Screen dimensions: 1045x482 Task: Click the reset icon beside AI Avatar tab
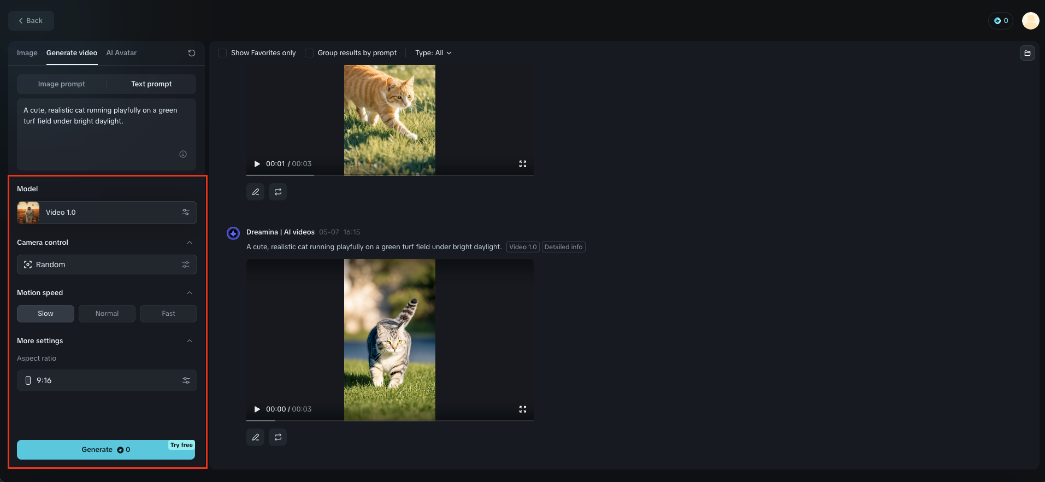click(x=192, y=53)
